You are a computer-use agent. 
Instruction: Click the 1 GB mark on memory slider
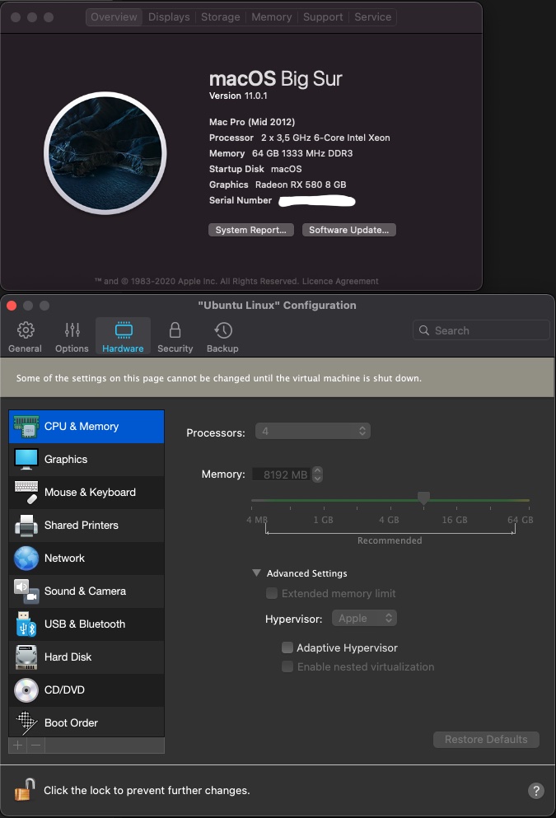(x=324, y=520)
